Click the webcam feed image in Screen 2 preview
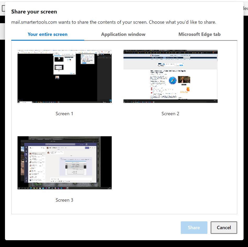 click(184, 80)
